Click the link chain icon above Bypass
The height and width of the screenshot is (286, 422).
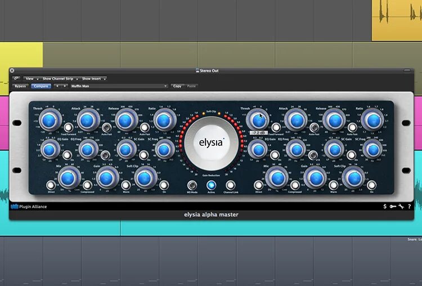tap(16, 78)
